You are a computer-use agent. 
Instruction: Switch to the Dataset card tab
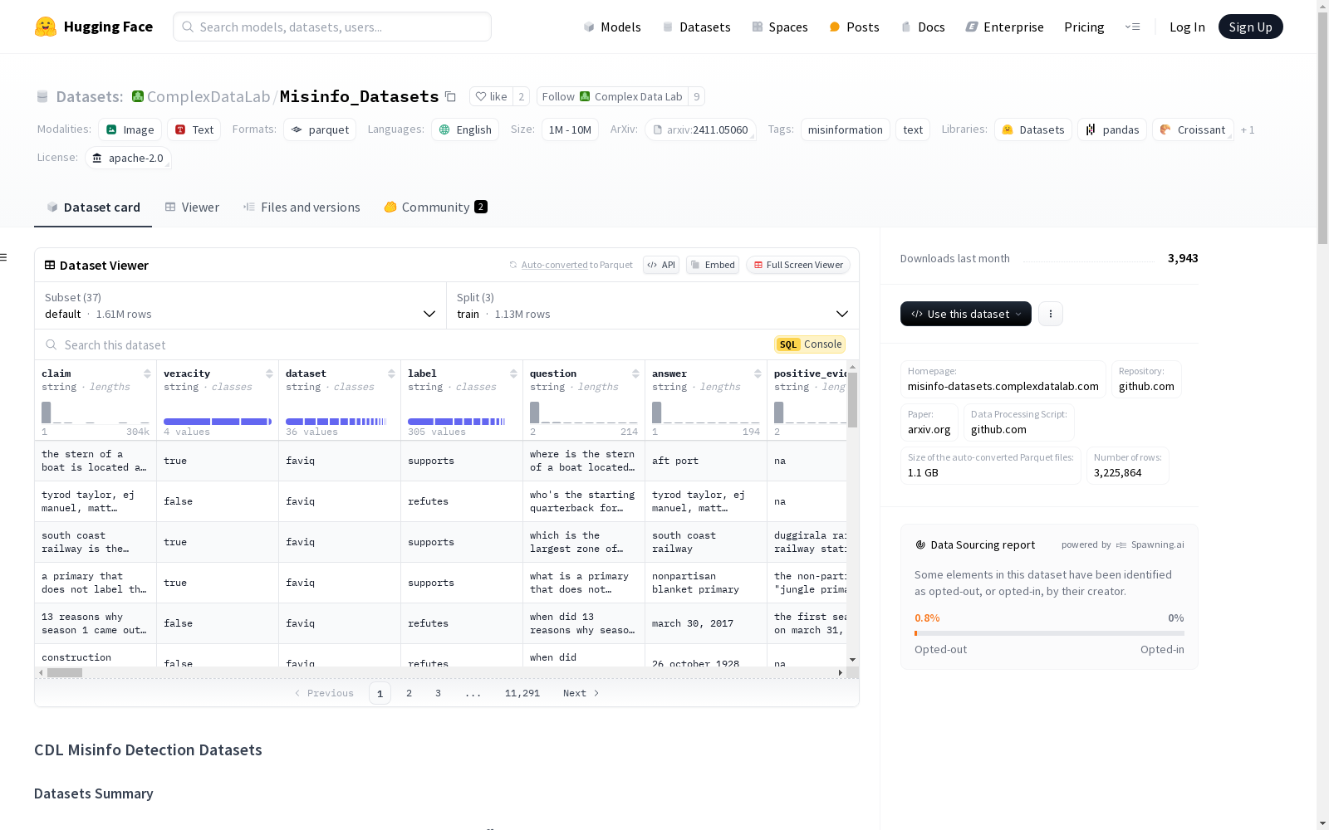93,207
